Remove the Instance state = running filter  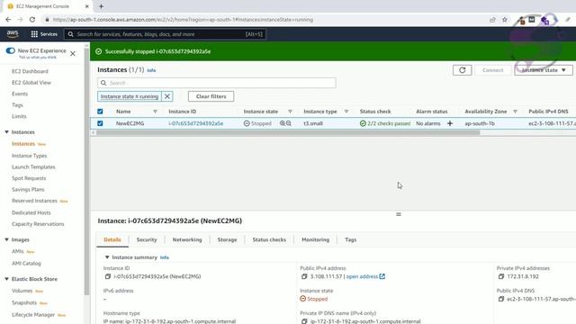[167, 96]
